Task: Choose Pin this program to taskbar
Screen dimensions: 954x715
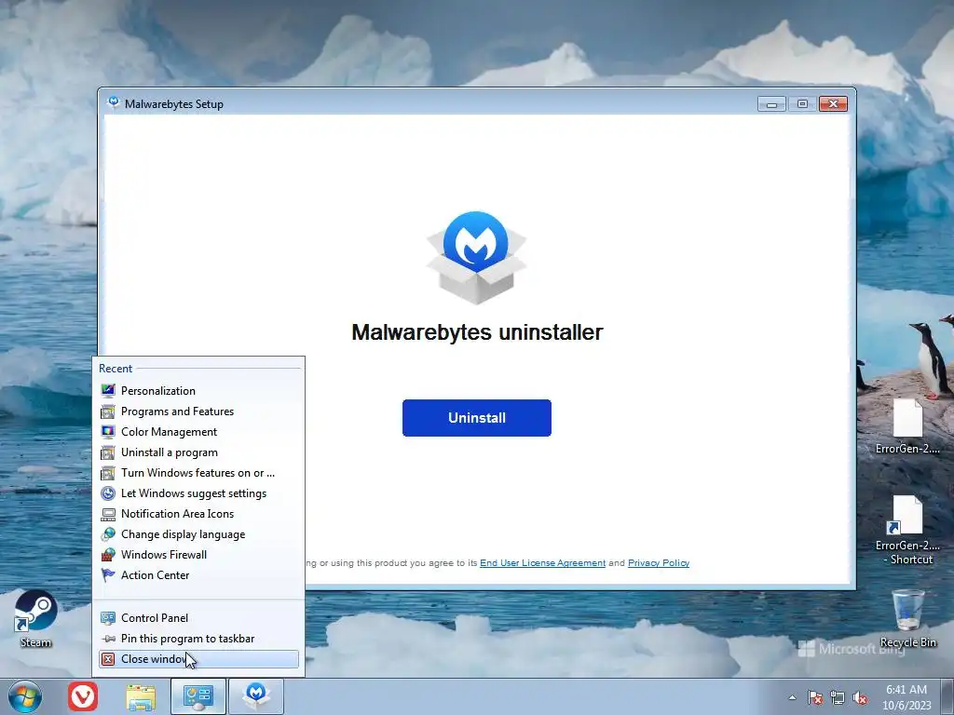Action: pos(198,639)
